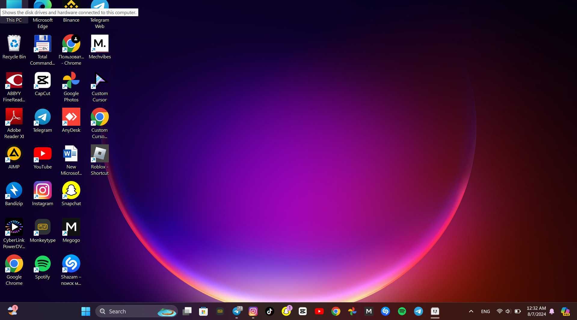Open the ENG input language switcher
Screen dimensions: 577x320
click(x=486, y=311)
